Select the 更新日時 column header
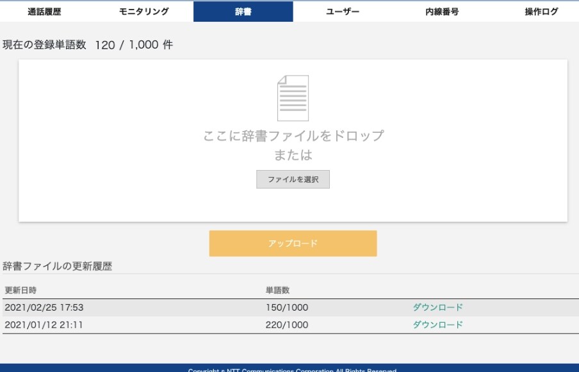The width and height of the screenshot is (579, 372). coord(20,290)
